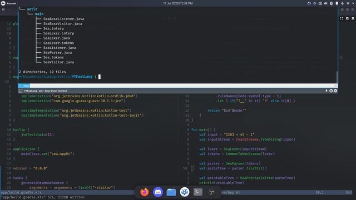The height and width of the screenshot is (200, 356).
Task: Click the antlr directory name in tree output
Action: (x=32, y=9)
